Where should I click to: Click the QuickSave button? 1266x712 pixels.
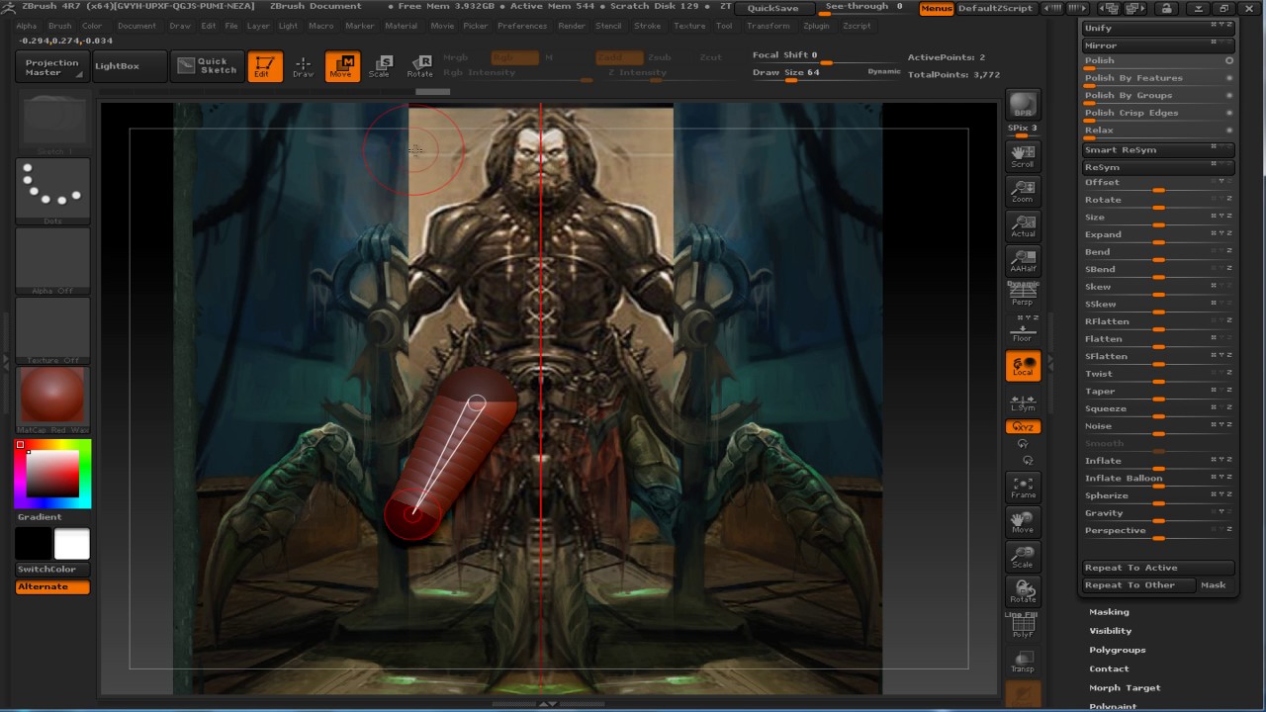[x=772, y=8]
